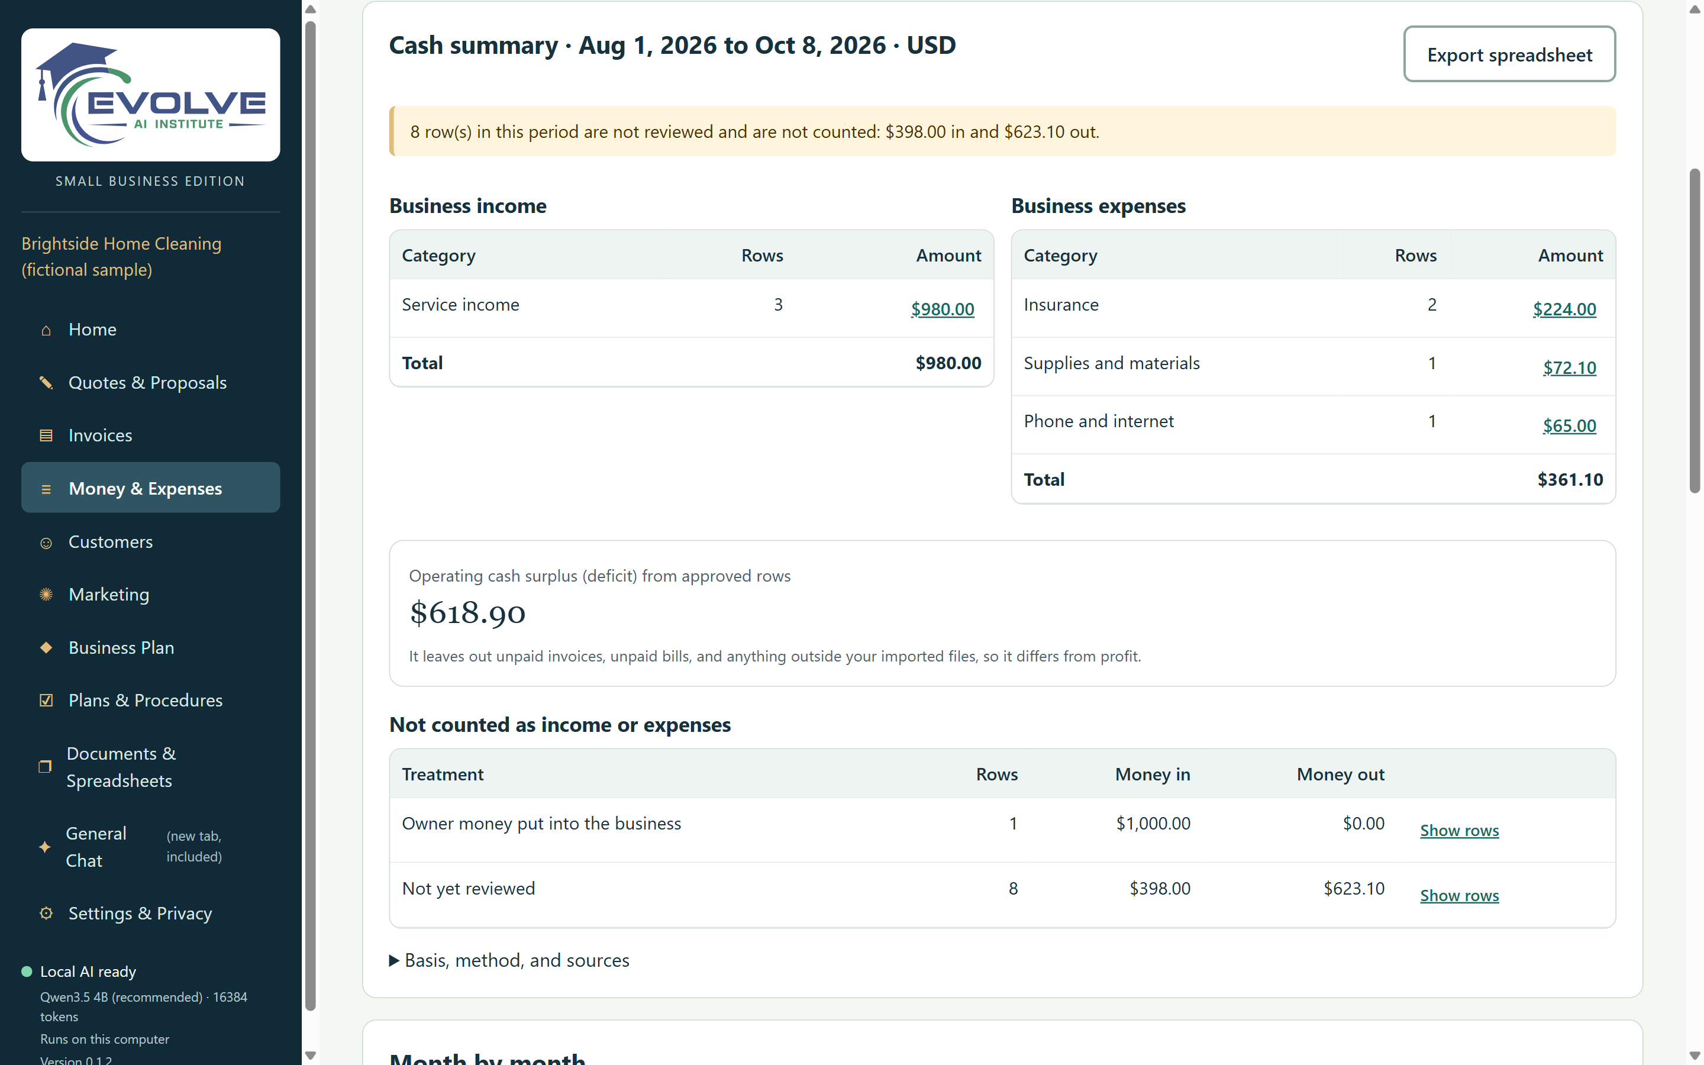1704x1065 pixels.
Task: Export the cash summary spreadsheet
Action: click(1509, 55)
